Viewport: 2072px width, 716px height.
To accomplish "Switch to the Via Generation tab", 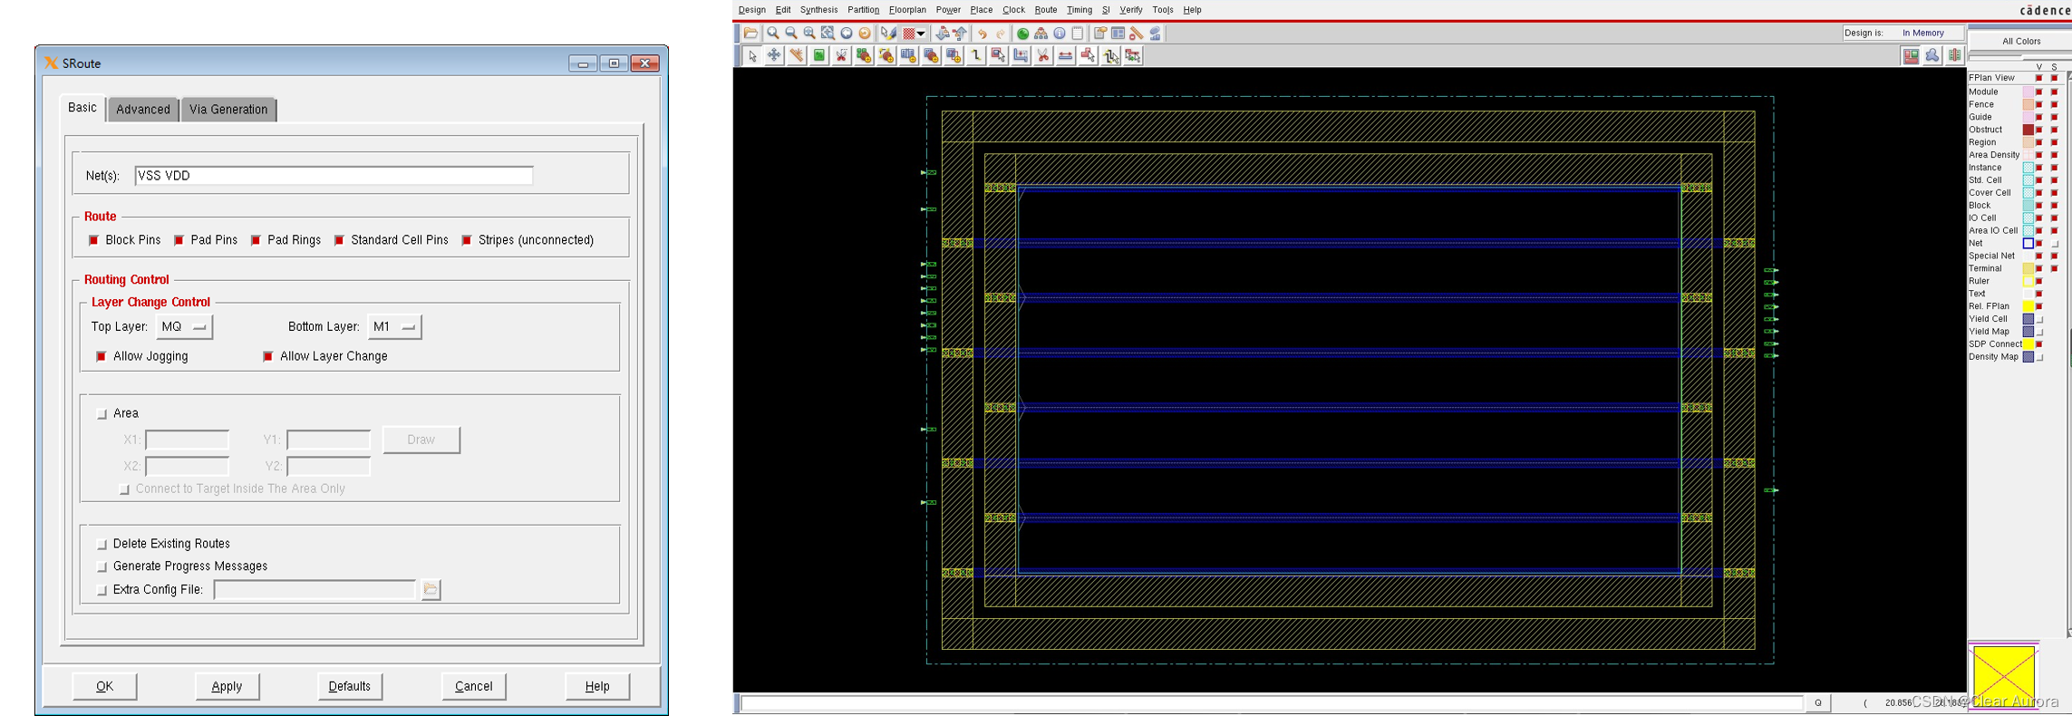I will (x=228, y=110).
